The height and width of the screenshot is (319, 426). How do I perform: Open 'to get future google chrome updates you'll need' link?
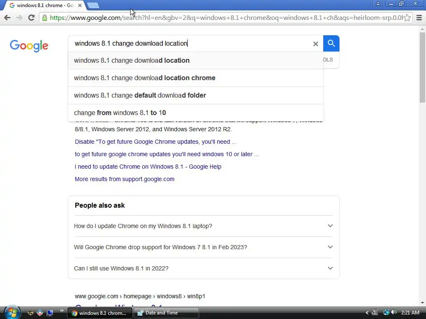click(167, 154)
